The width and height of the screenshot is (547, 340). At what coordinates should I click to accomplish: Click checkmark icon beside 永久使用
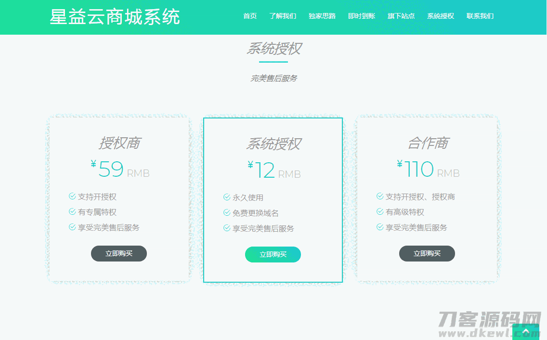pos(227,197)
